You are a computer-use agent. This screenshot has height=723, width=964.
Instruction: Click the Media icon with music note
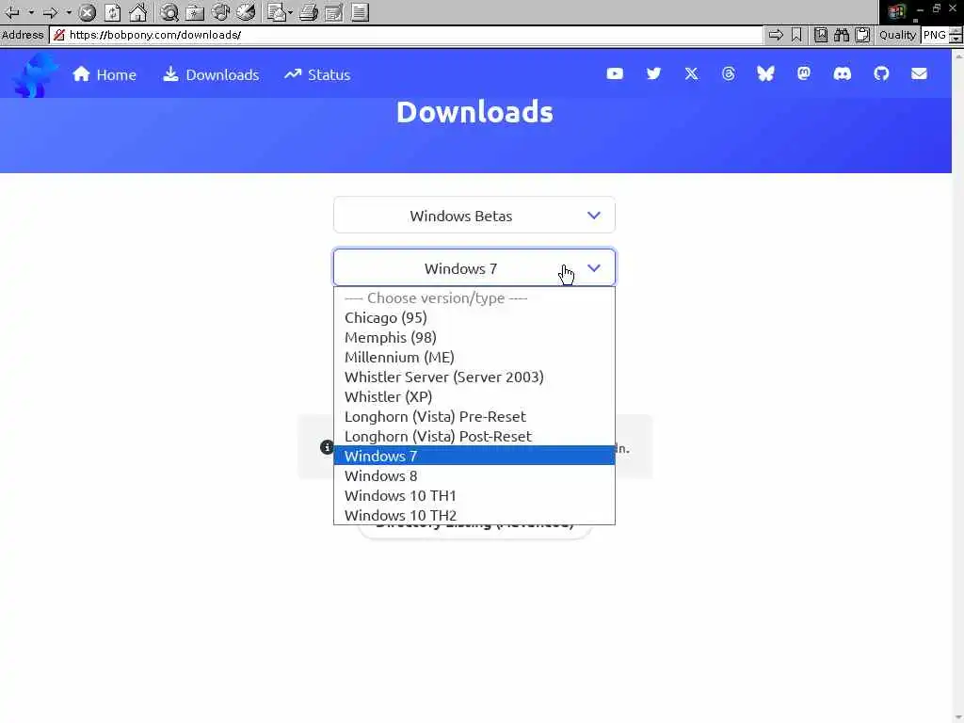220,11
